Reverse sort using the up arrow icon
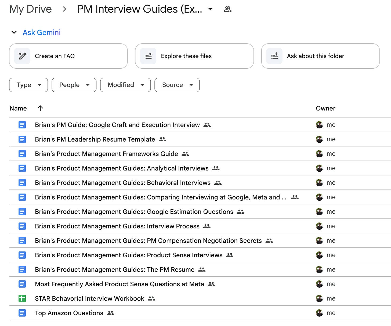 (x=40, y=108)
